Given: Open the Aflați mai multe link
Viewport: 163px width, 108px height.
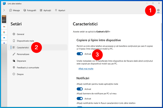Looking at the screenshot, I should [86, 69].
